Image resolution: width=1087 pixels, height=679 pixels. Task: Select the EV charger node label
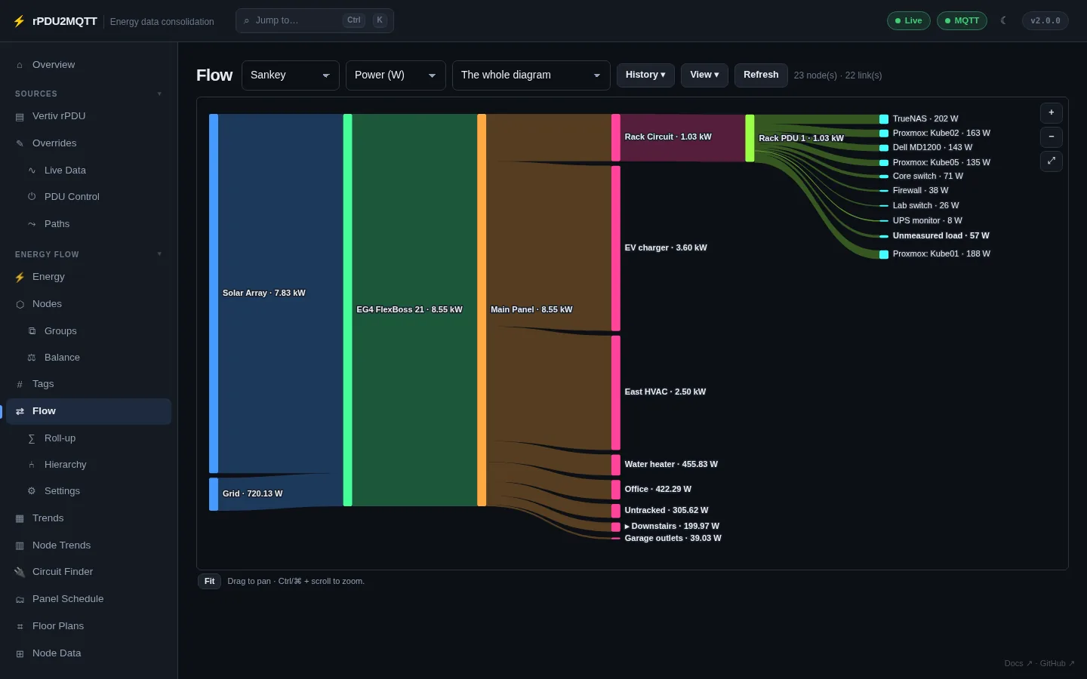click(x=666, y=247)
